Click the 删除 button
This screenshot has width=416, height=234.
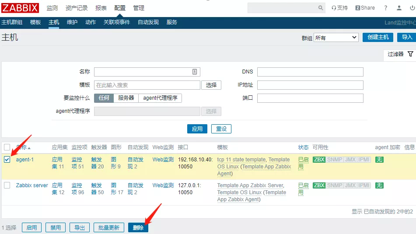(x=138, y=227)
